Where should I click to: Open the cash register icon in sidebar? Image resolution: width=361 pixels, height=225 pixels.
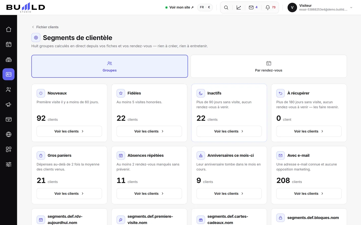click(x=9, y=59)
